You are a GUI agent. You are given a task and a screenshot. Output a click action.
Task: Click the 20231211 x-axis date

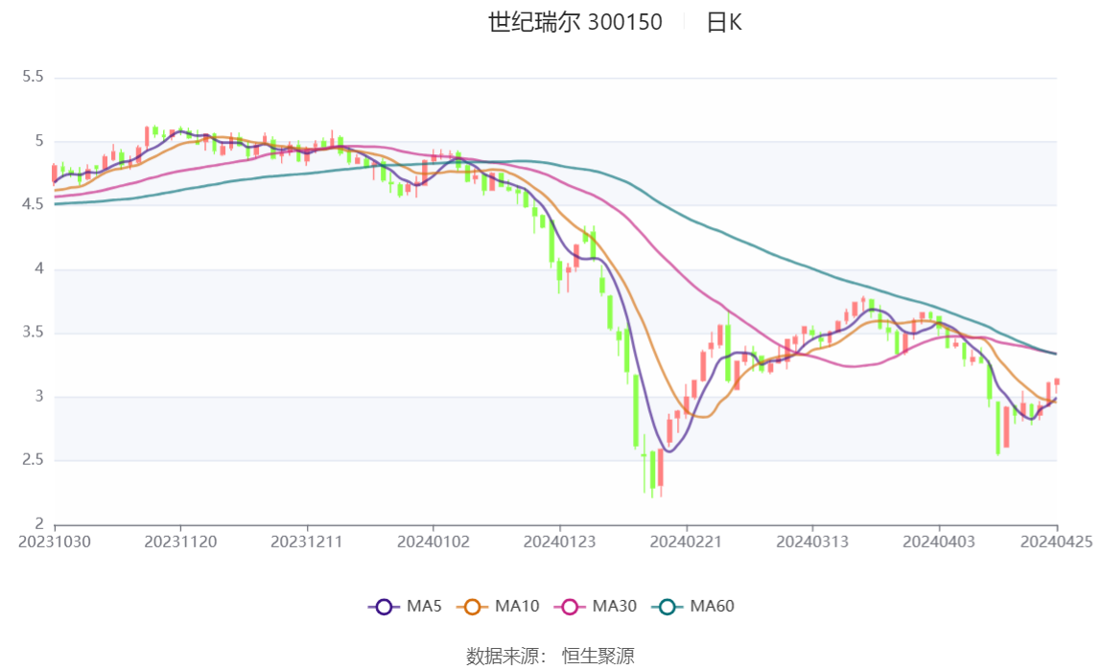[307, 542]
